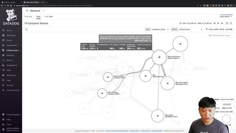Click the APM sidebar icon
This screenshot has width=236, height=133.
coord(3,70)
